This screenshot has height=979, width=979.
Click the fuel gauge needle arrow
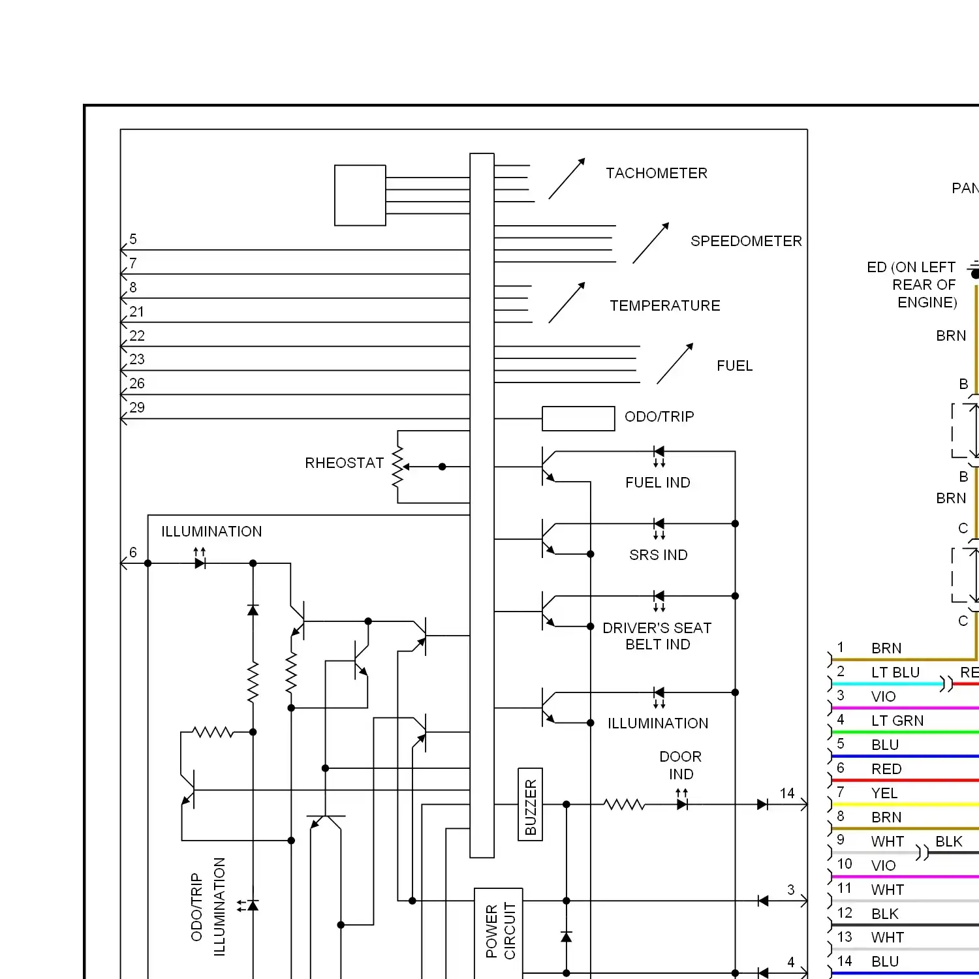pos(675,364)
